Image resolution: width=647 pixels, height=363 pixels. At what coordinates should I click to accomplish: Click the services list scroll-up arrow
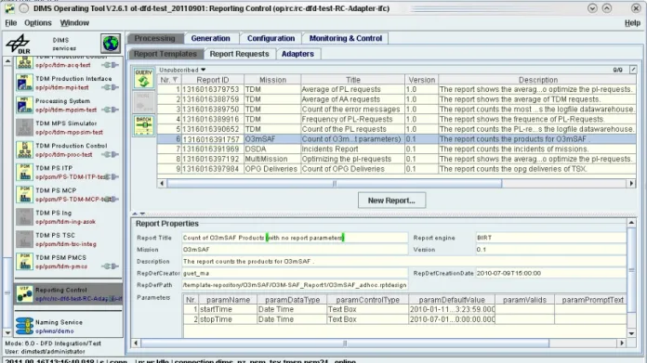[x=7, y=61]
